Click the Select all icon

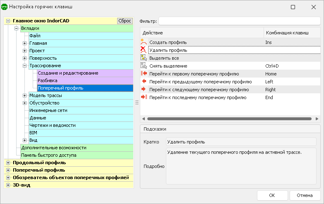[x=144, y=58]
